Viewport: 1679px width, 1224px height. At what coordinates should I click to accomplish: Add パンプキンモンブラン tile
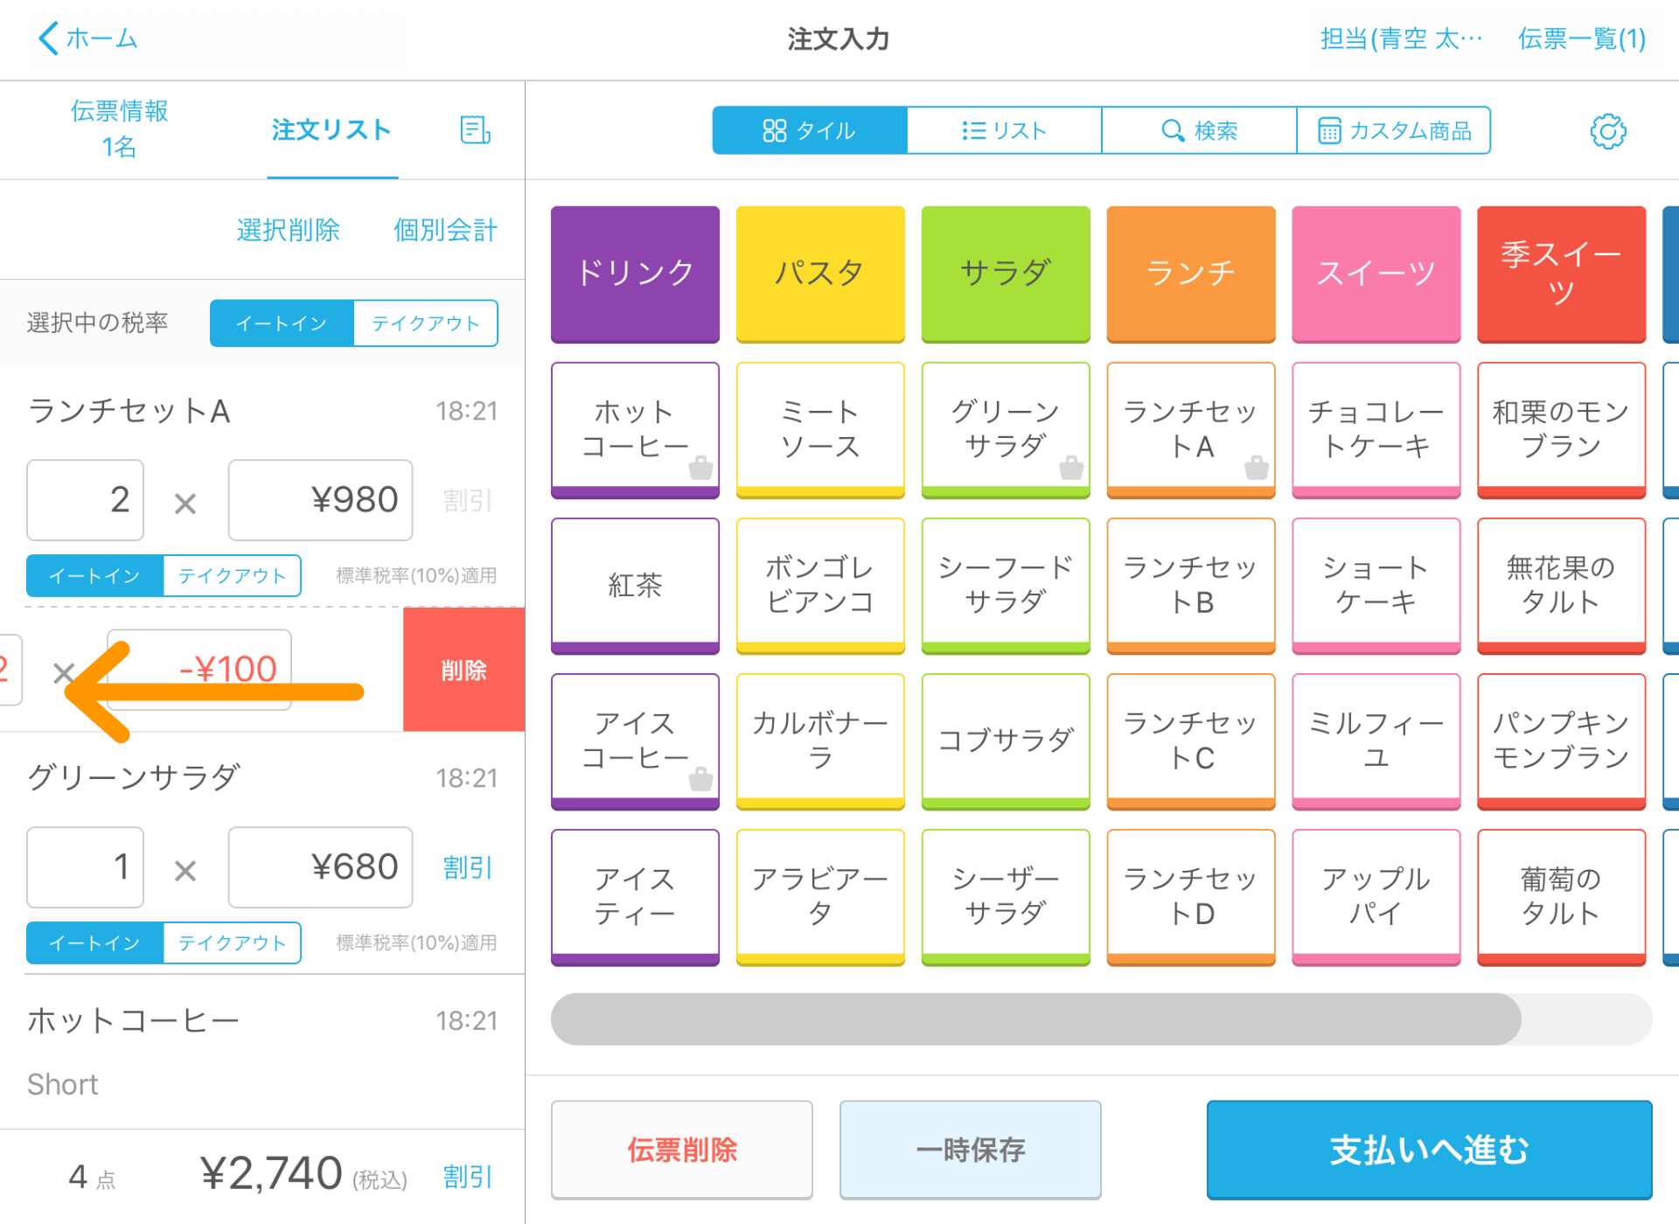(x=1562, y=741)
